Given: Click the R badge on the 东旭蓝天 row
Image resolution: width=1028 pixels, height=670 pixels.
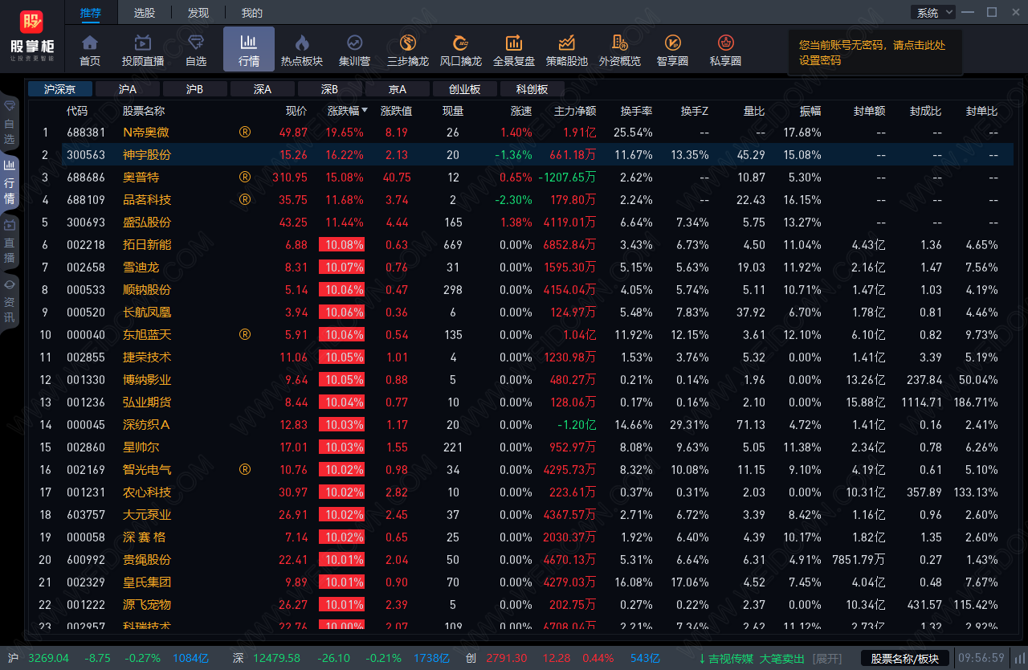Looking at the screenshot, I should point(245,334).
